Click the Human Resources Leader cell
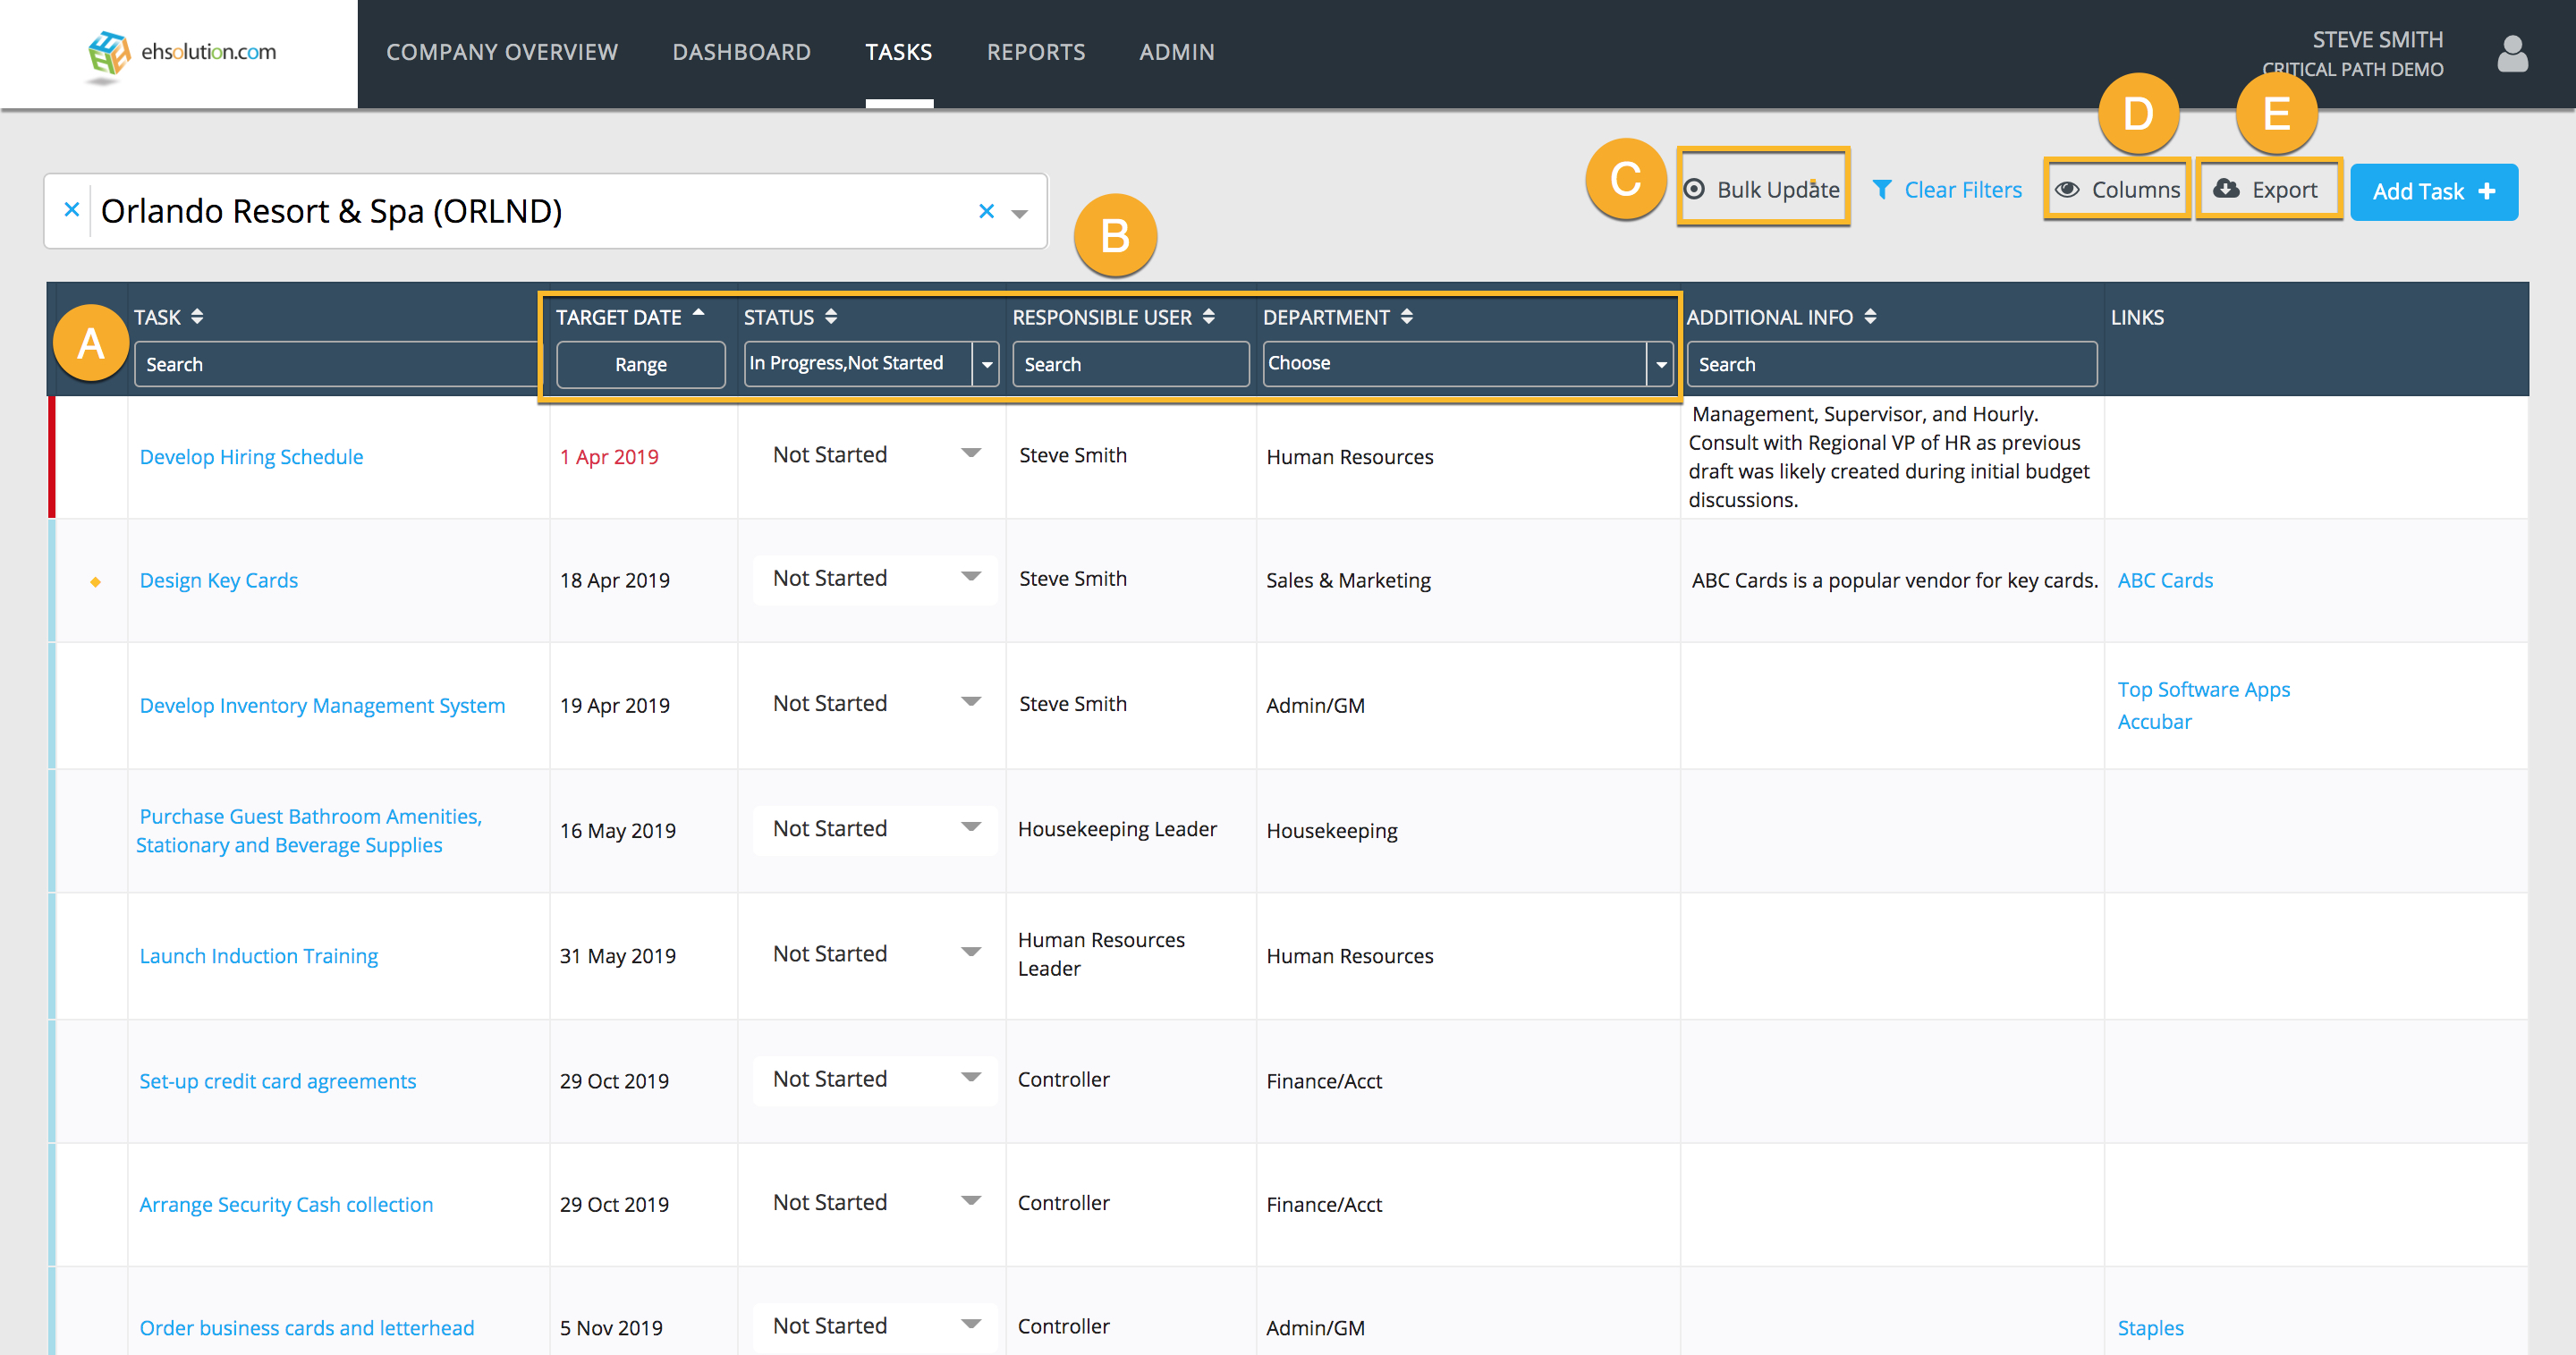2576x1355 pixels. pos(1101,954)
